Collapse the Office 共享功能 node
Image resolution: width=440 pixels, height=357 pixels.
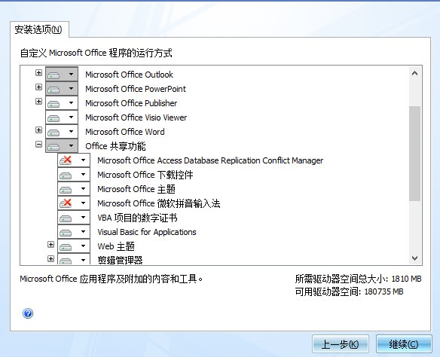tap(38, 145)
